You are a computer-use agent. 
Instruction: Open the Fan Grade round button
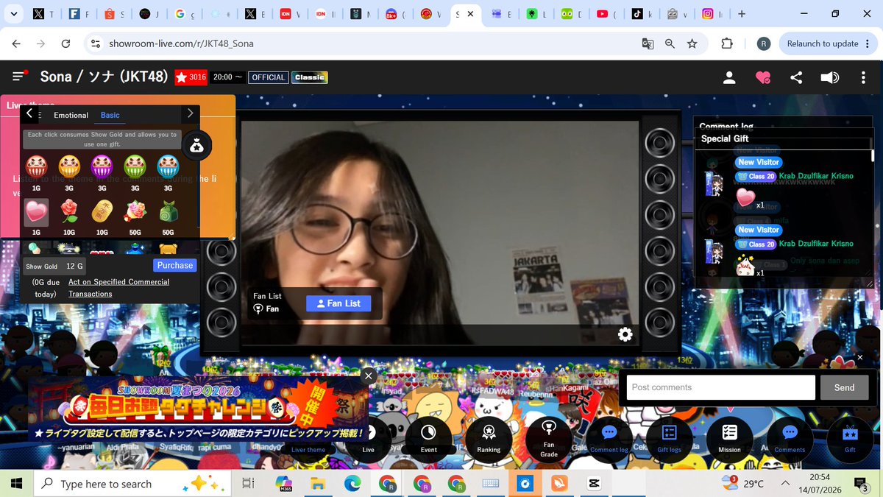[x=549, y=440]
